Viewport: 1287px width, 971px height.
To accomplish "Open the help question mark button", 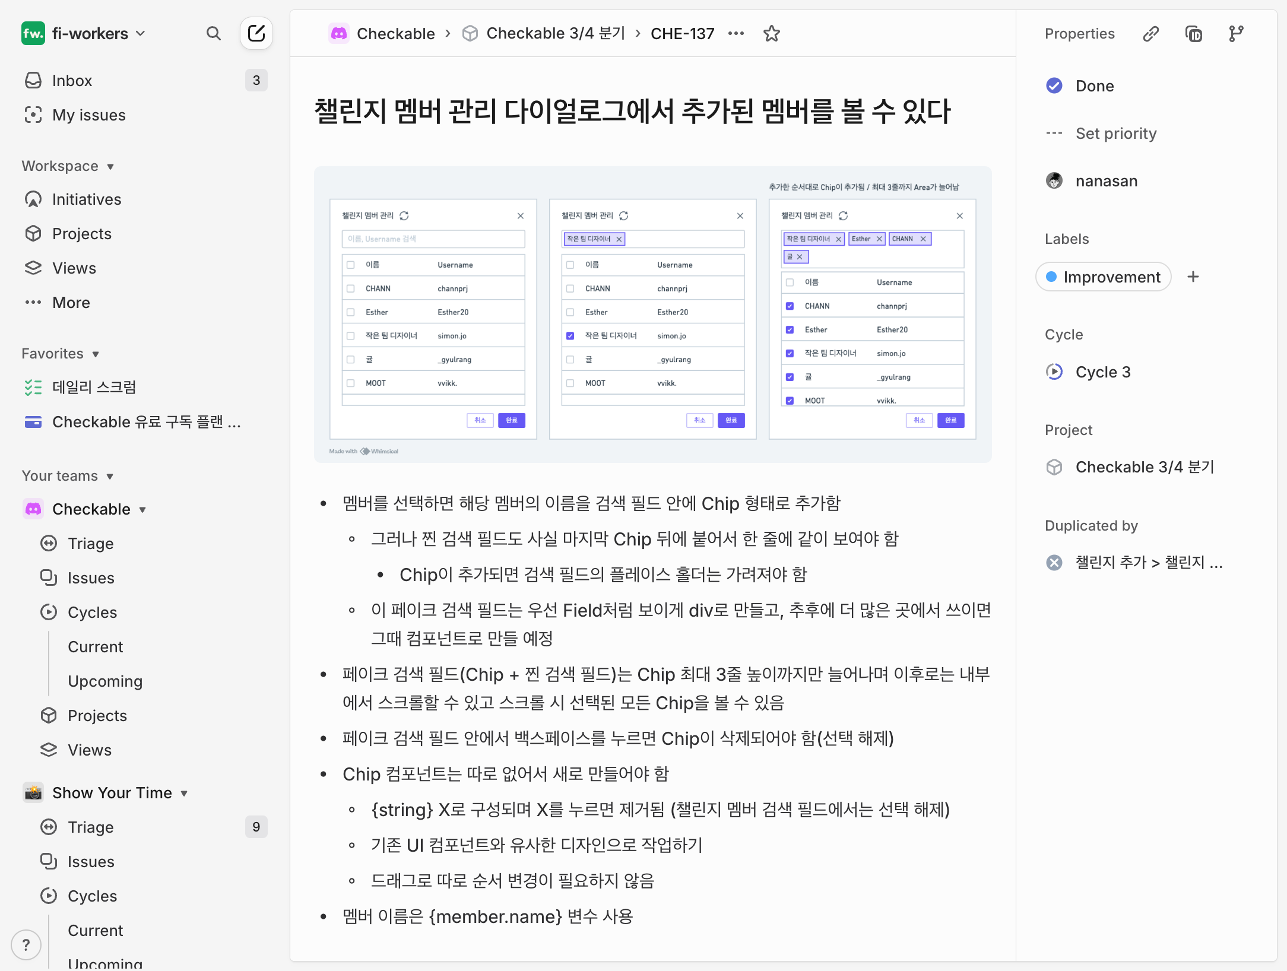I will pyautogui.click(x=26, y=944).
